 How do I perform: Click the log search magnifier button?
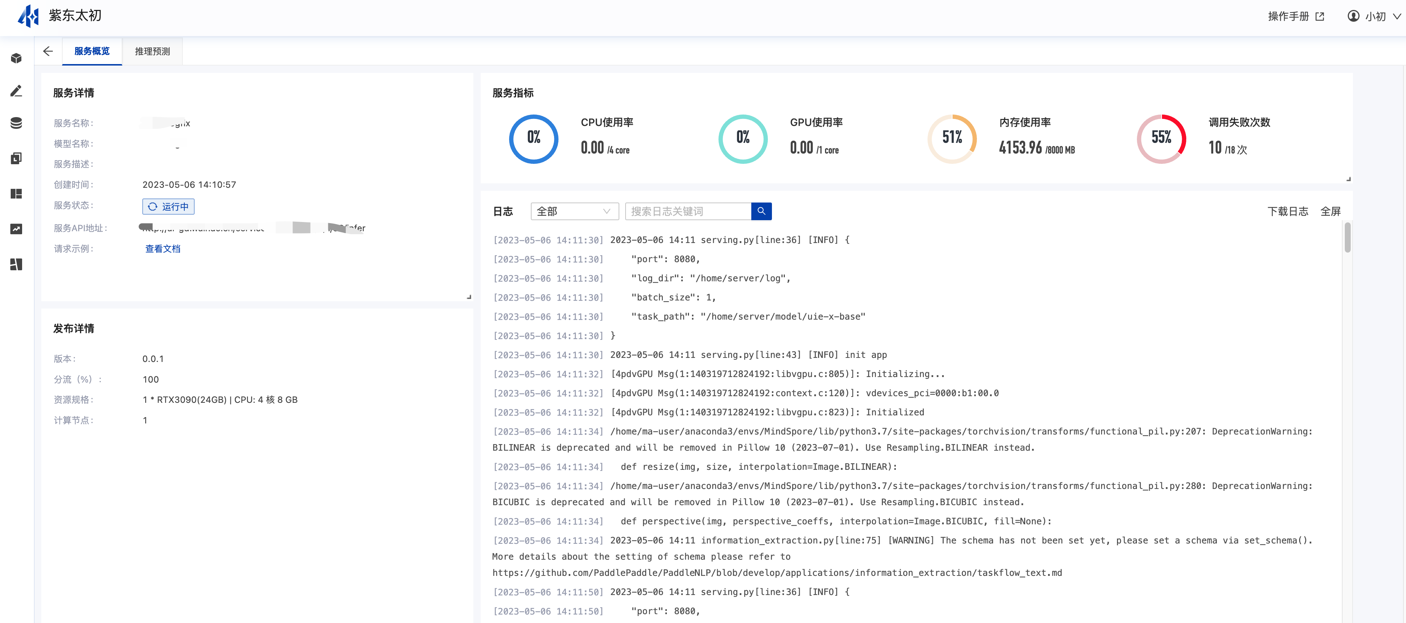pyautogui.click(x=761, y=211)
